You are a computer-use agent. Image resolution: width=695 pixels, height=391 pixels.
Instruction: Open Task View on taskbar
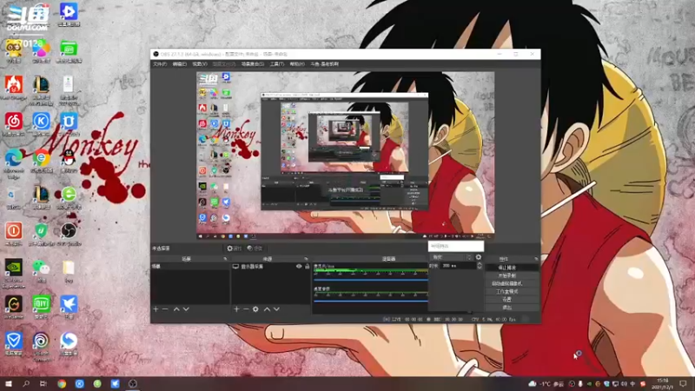(x=43, y=383)
